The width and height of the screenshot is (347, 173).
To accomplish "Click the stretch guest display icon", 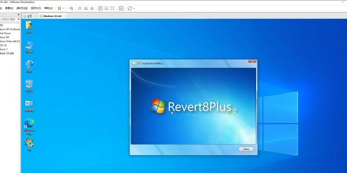I will pos(130,8).
